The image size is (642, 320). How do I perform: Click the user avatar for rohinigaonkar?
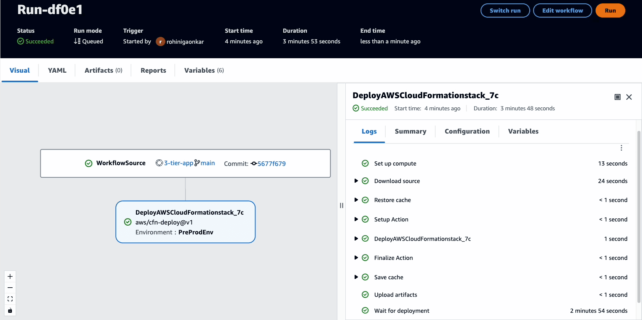(160, 41)
